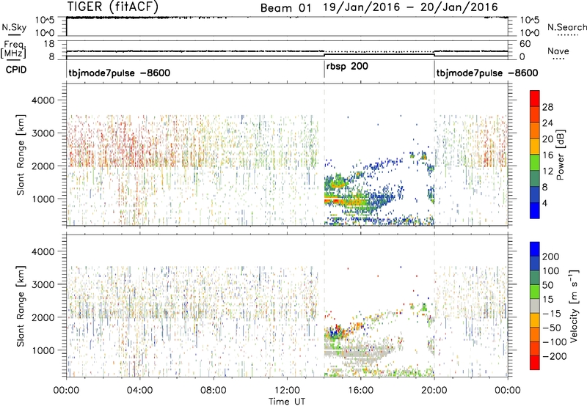Pick the blue top segment of velocity colorbar
The height and width of the screenshot is (406, 587).
click(535, 249)
